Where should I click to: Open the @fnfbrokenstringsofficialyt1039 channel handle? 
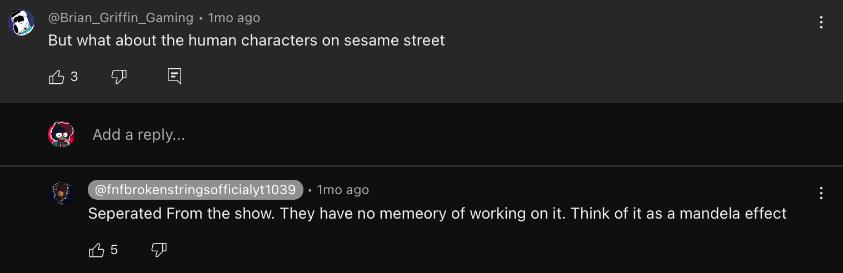tap(195, 190)
